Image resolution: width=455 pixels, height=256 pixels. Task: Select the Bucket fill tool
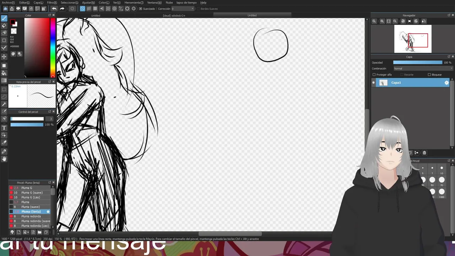coord(4,73)
